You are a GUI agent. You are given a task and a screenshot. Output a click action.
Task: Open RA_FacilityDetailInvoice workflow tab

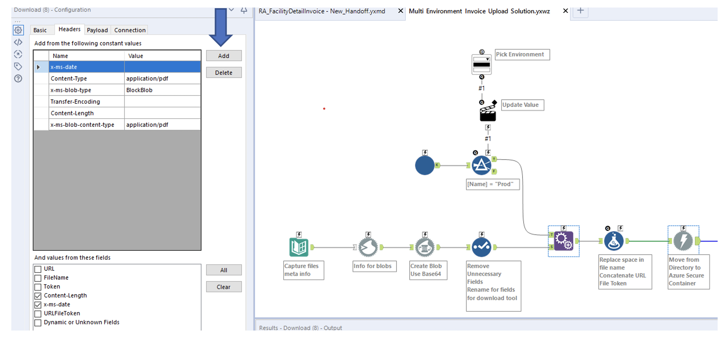click(322, 11)
